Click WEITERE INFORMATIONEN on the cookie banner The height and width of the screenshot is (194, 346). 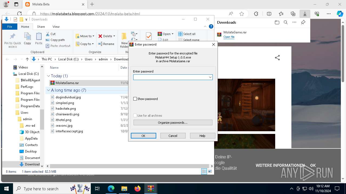pyautogui.click(x=280, y=165)
